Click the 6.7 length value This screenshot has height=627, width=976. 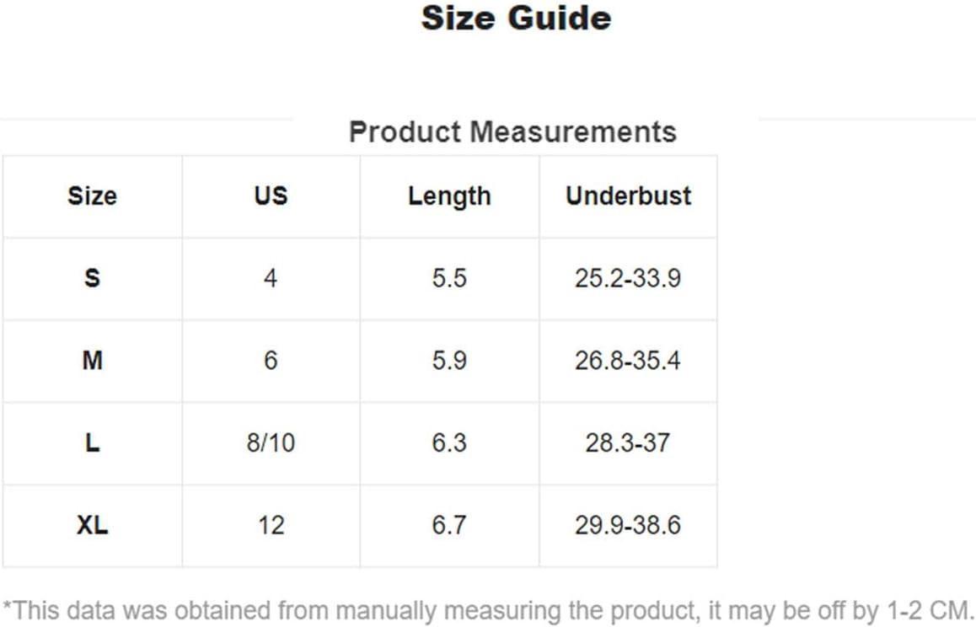click(x=449, y=526)
